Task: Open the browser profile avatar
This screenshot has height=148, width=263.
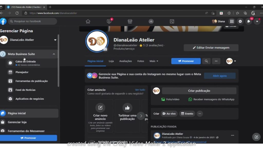Action: click(253, 13)
